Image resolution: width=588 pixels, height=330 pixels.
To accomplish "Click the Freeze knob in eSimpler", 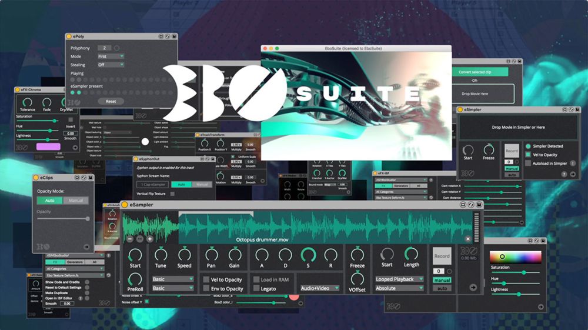I will pyautogui.click(x=489, y=149).
